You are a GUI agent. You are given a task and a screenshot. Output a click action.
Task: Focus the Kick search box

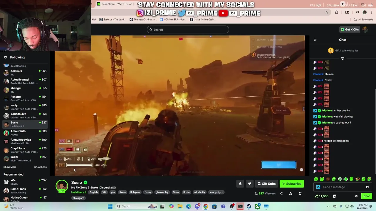pyautogui.click(x=188, y=30)
